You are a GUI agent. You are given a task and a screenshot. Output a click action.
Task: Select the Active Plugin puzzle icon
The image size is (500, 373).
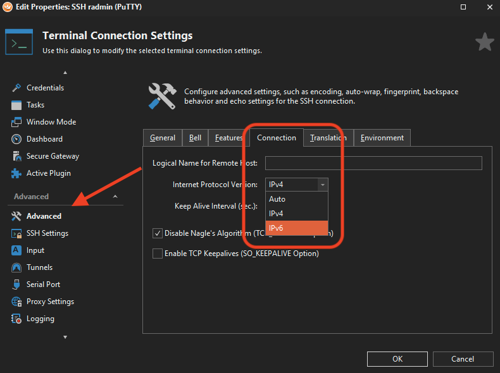click(16, 173)
